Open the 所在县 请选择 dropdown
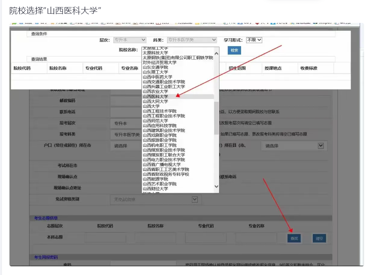The image size is (368, 275). point(294,146)
